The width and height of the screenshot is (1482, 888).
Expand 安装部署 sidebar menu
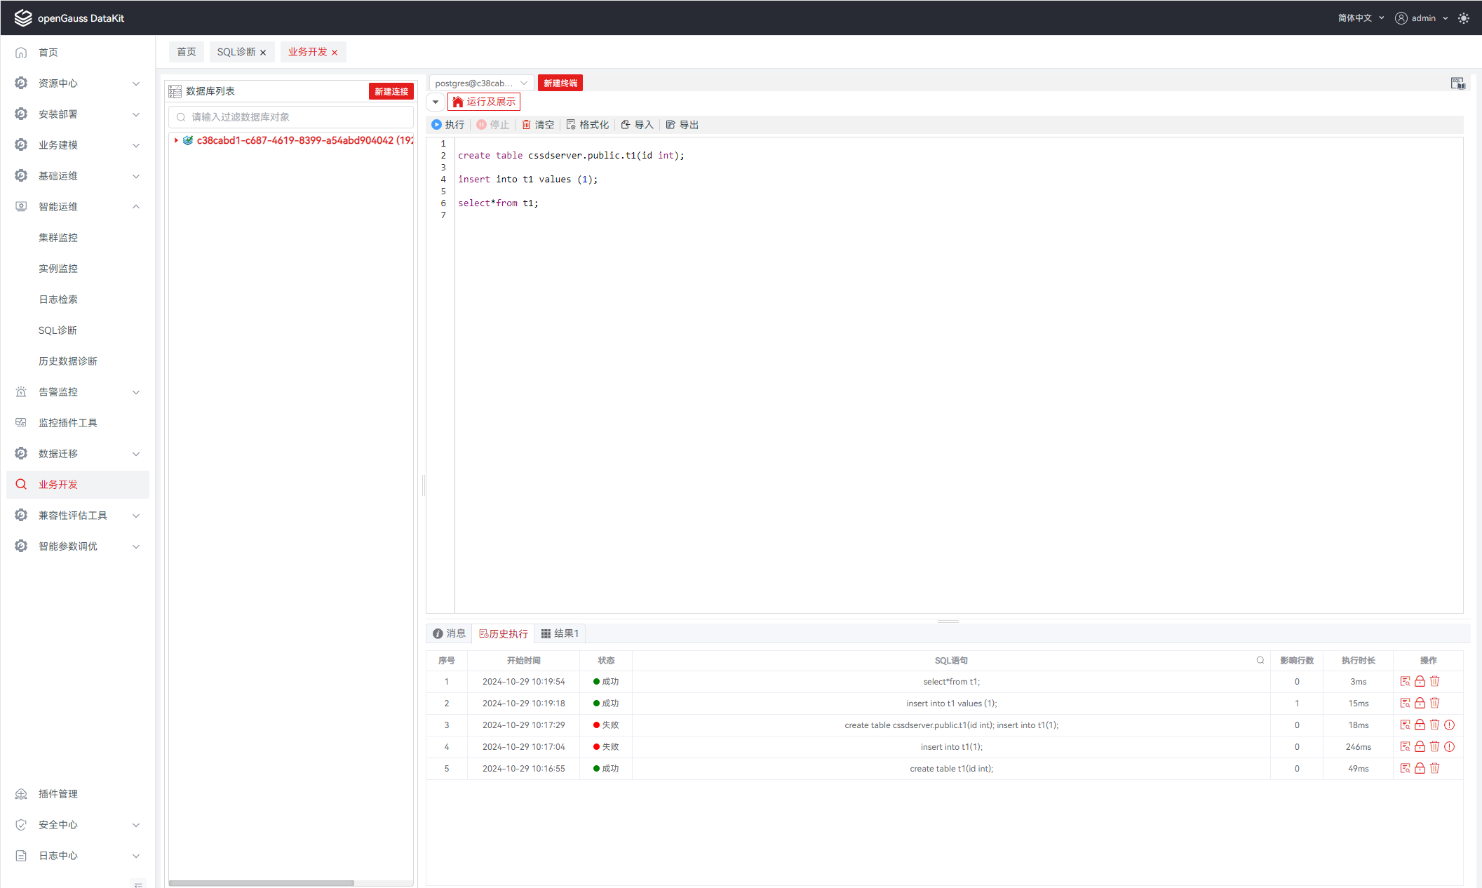pyautogui.click(x=78, y=114)
